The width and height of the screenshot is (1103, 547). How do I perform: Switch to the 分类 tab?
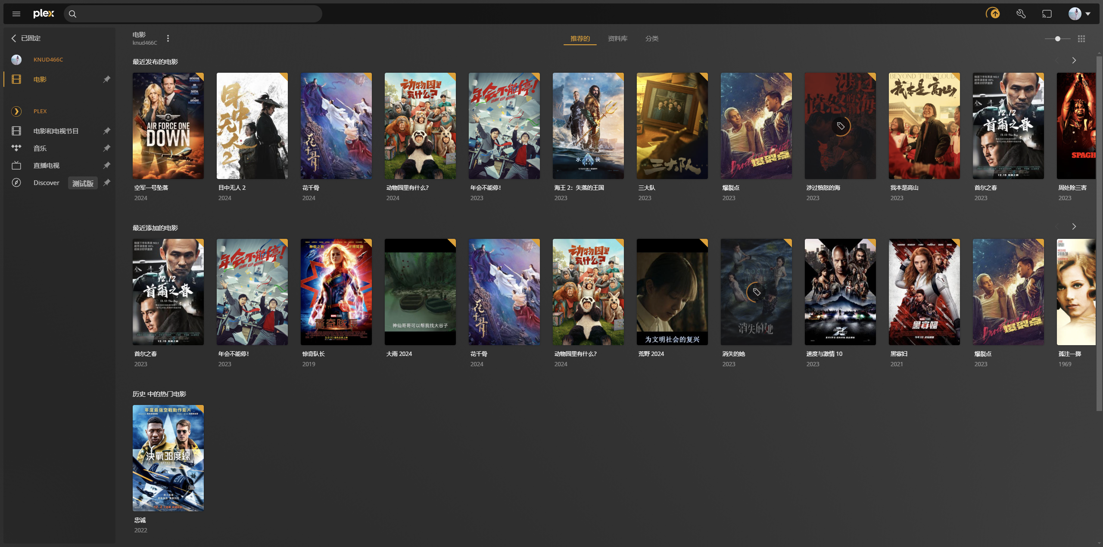651,39
